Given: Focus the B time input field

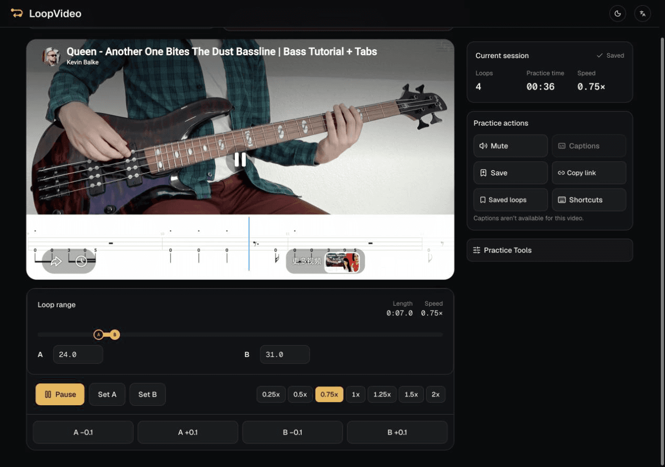Looking at the screenshot, I should point(285,354).
